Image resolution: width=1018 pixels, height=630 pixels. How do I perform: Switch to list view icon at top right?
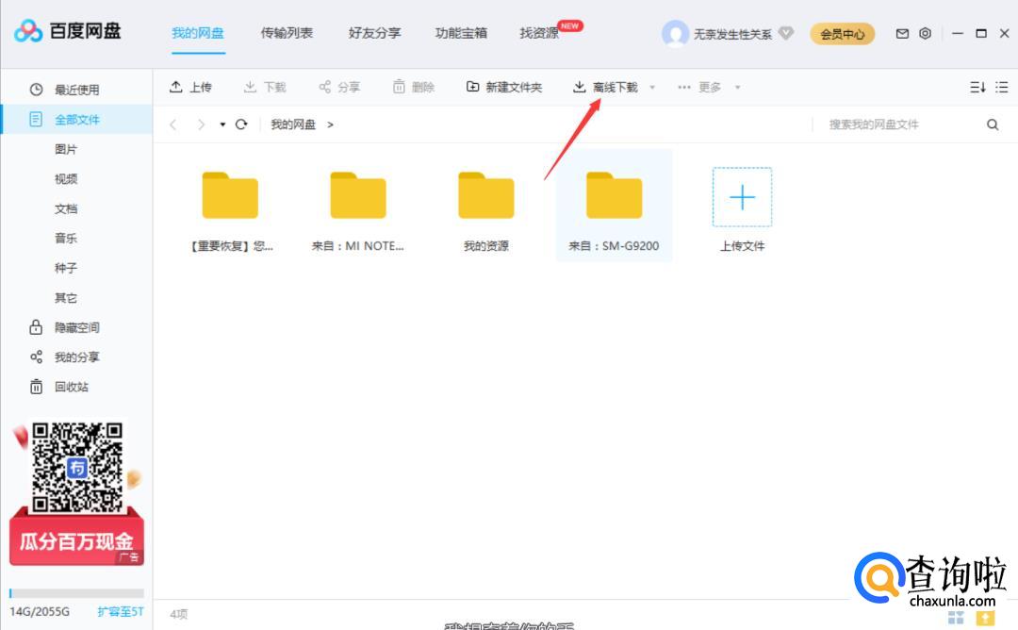pyautogui.click(x=1003, y=87)
